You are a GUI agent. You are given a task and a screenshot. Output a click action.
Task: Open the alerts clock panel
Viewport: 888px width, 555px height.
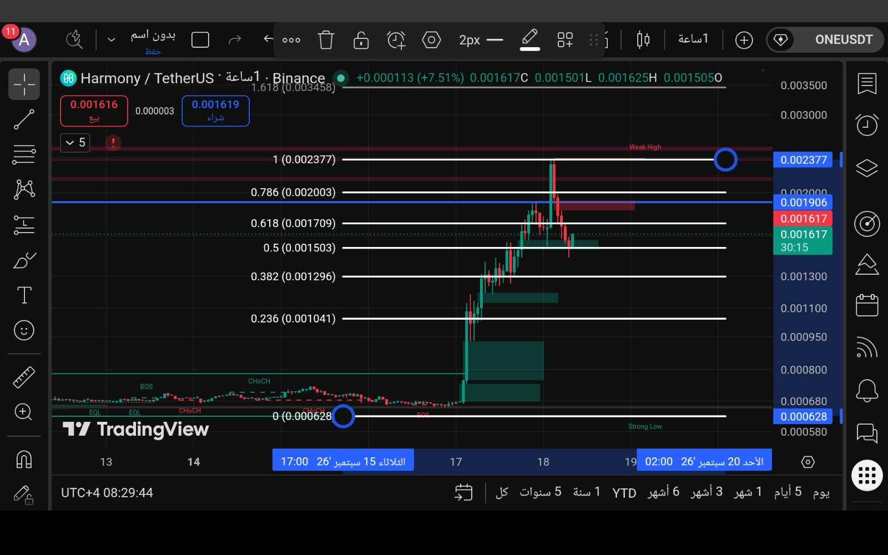tap(867, 125)
